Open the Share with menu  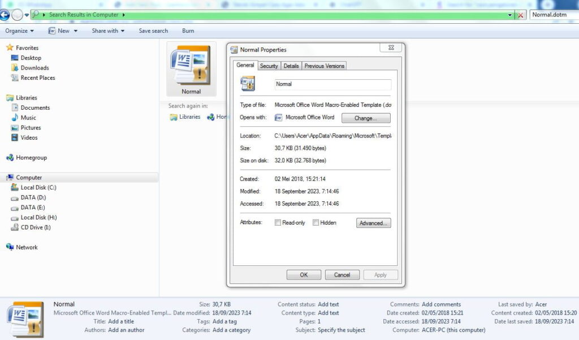pos(108,31)
